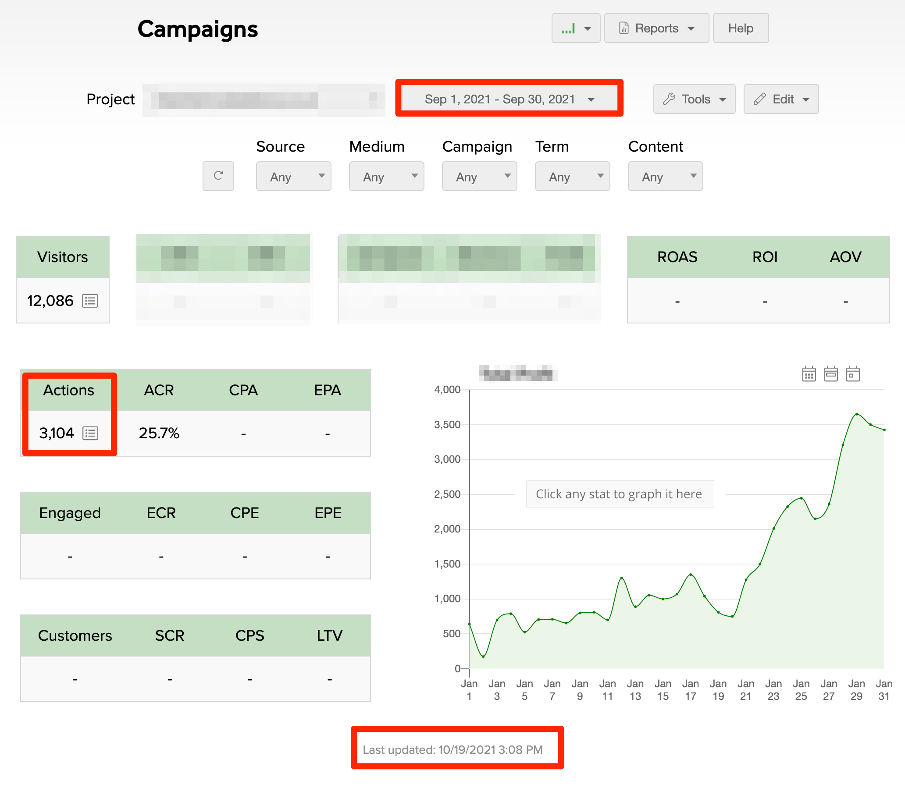Click the Tools wrench button
The image size is (905, 788).
(x=694, y=99)
